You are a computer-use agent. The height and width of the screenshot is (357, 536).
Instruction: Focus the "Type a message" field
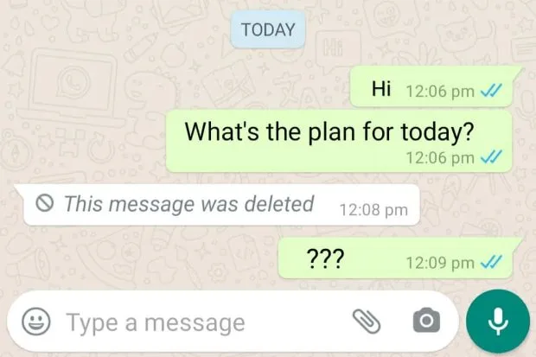(x=207, y=322)
